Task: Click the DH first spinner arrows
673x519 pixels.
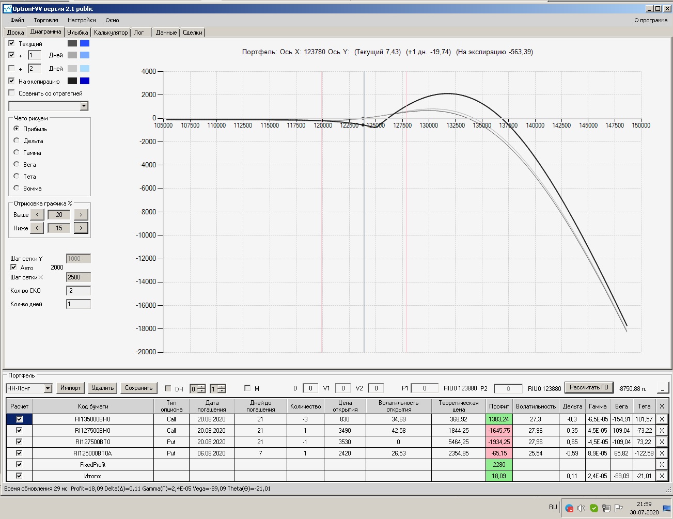Action: click(x=201, y=389)
